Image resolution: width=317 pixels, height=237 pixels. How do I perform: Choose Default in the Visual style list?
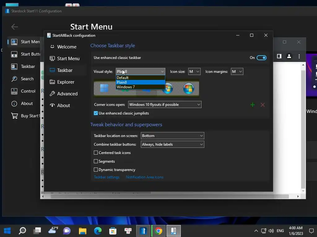click(140, 77)
